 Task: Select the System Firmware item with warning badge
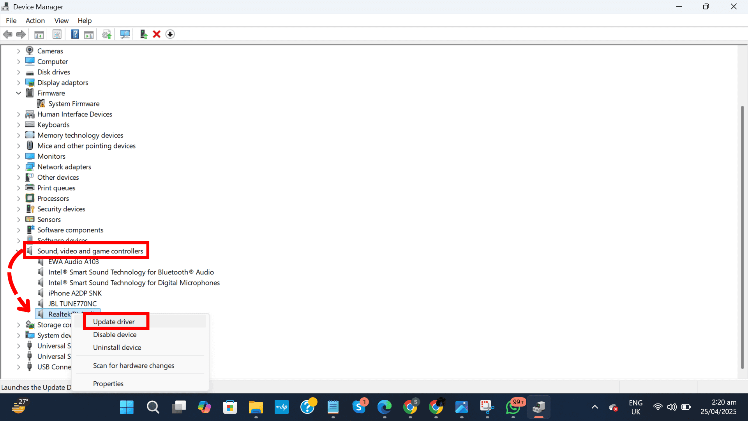tap(74, 103)
